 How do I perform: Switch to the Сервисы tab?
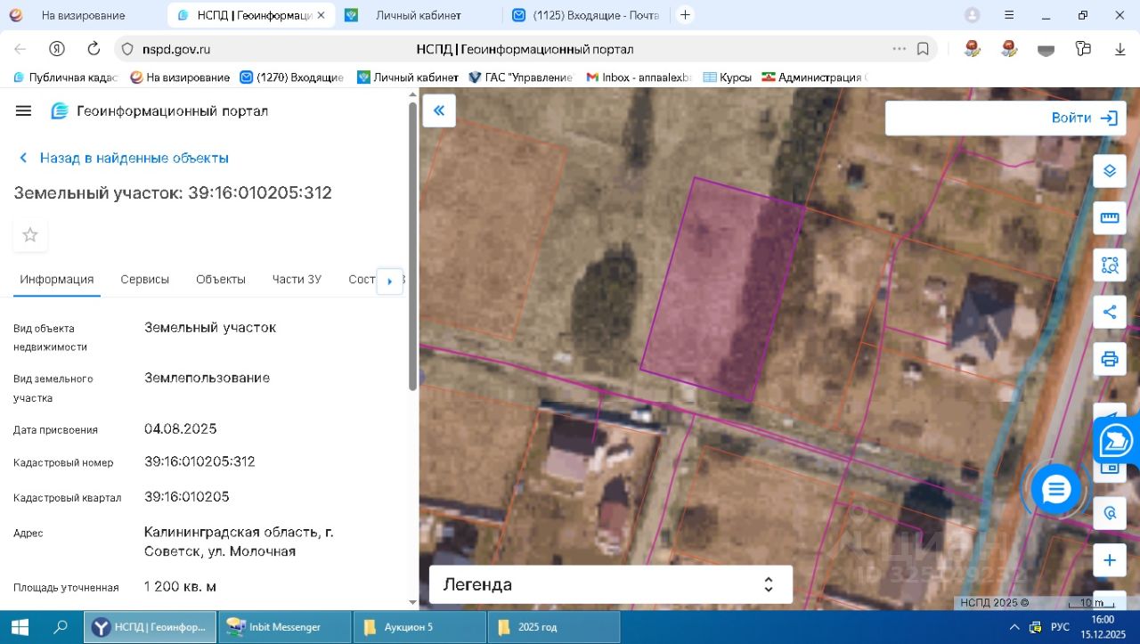point(145,280)
